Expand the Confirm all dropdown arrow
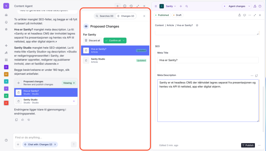Screen dimensions: 266x151 124,41
